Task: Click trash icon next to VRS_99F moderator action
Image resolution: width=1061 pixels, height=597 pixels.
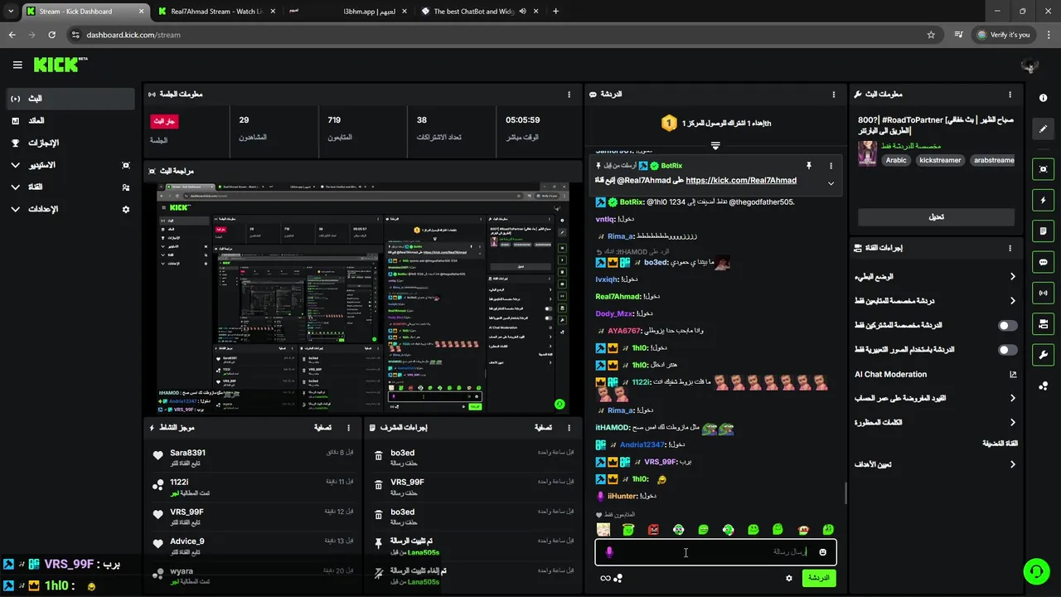Action: [378, 486]
